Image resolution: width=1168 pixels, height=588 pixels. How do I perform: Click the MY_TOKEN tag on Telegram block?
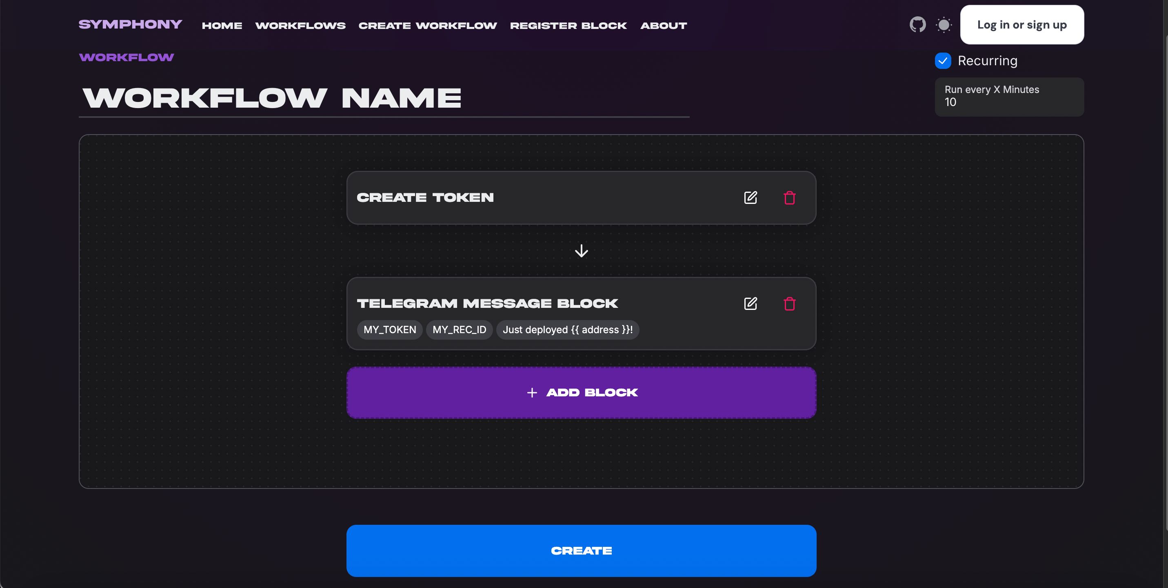coord(389,329)
